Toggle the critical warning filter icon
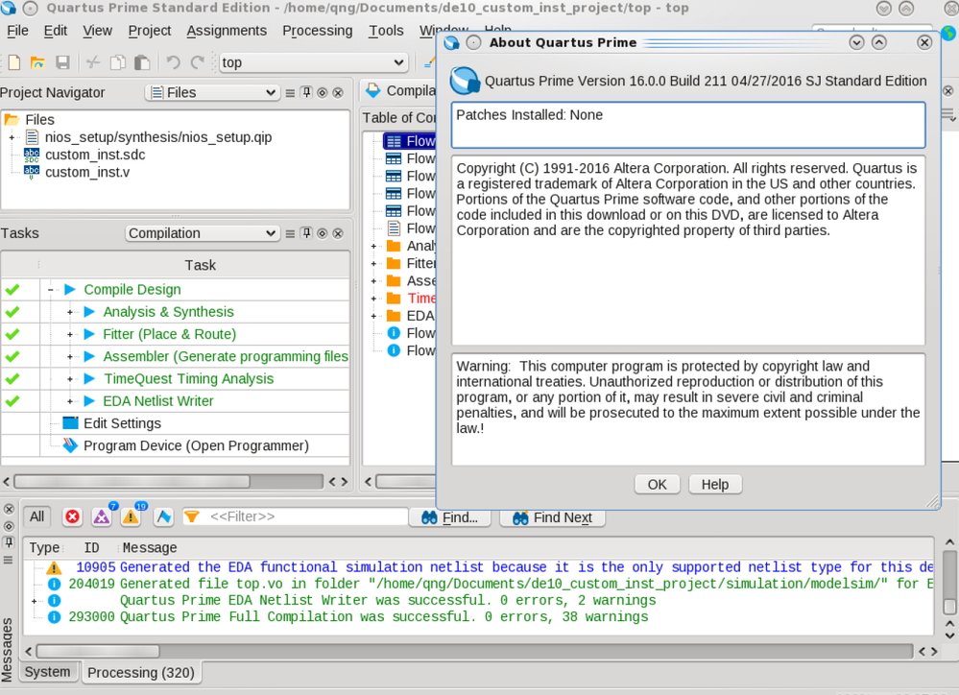 pyautogui.click(x=102, y=517)
